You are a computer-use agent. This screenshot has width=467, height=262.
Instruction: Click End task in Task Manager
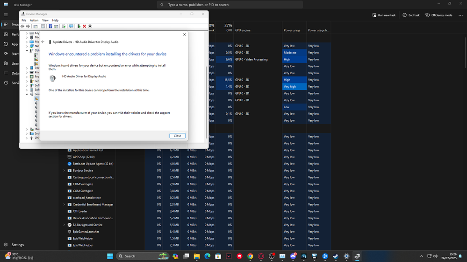click(411, 15)
